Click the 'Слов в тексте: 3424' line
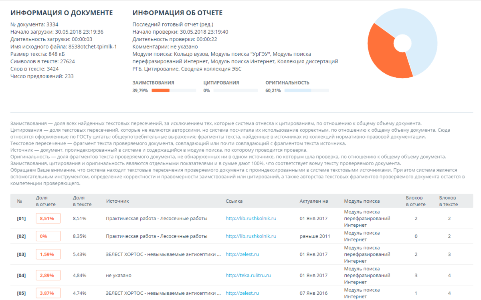Viewport: 481px width, 300px height. click(35, 68)
